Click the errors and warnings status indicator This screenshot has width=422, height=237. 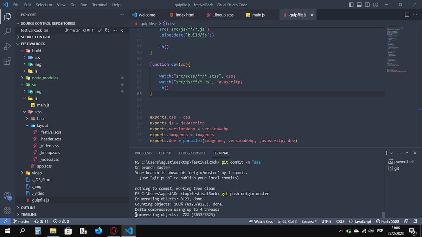[x=61, y=222]
